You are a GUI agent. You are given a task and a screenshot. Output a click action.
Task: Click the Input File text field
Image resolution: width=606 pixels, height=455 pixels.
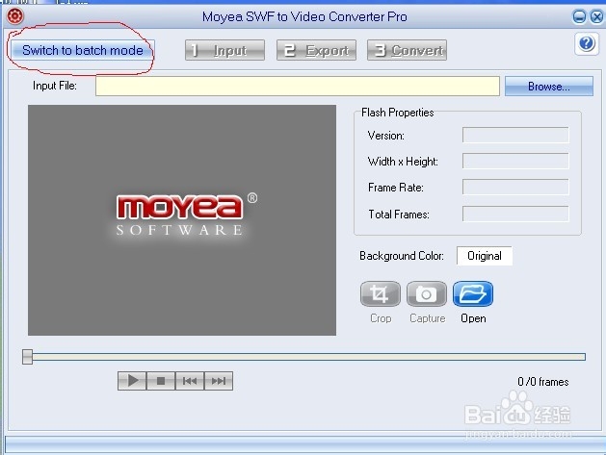(x=298, y=86)
